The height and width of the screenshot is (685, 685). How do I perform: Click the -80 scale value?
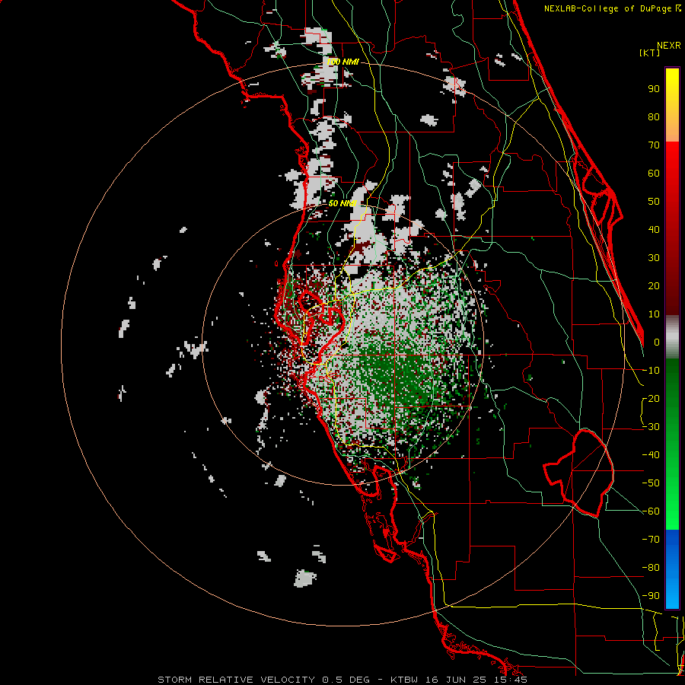coord(651,568)
